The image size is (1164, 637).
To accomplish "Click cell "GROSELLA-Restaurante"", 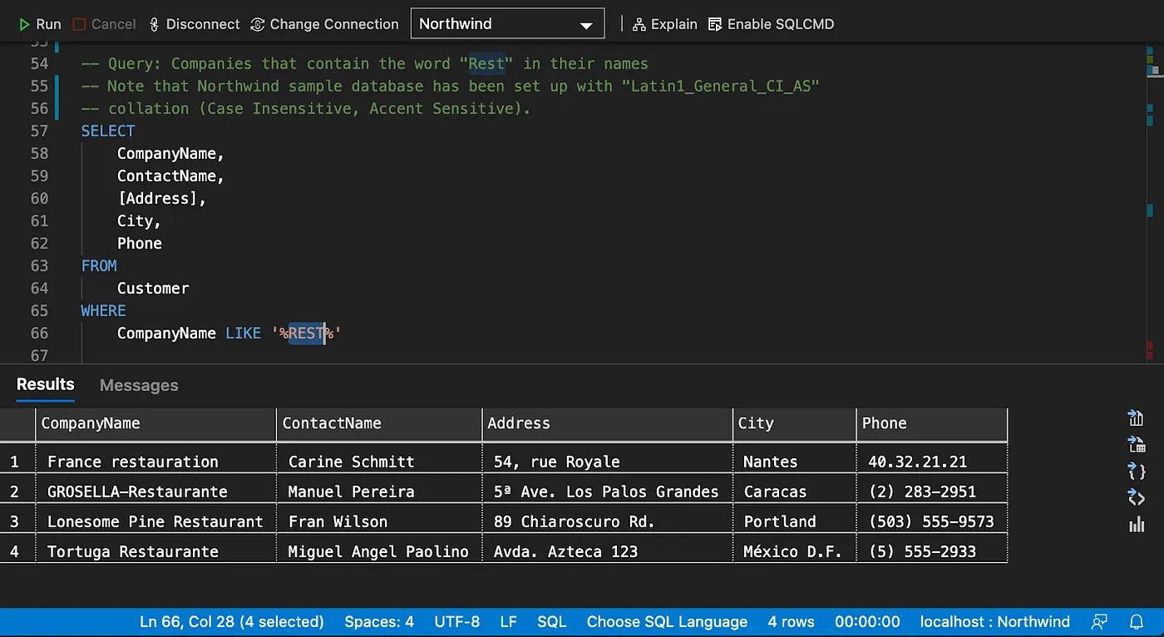I will pyautogui.click(x=156, y=491).
